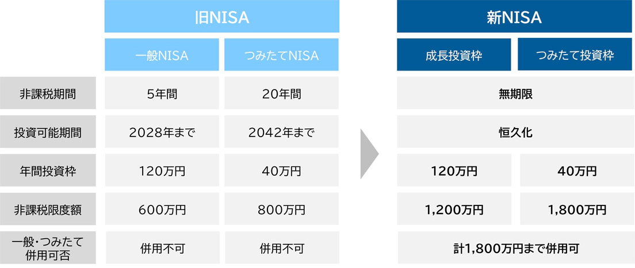The height and width of the screenshot is (268, 635).
Task: Choose the 成長投資枠 column header
Action: point(454,56)
